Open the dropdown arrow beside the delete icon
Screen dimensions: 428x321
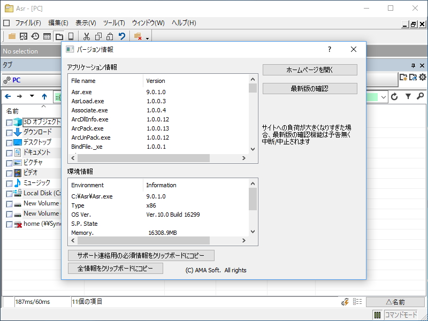click(x=148, y=37)
